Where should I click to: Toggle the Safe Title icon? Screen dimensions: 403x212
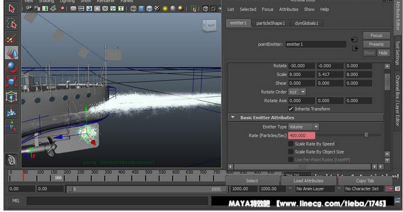pos(121,9)
